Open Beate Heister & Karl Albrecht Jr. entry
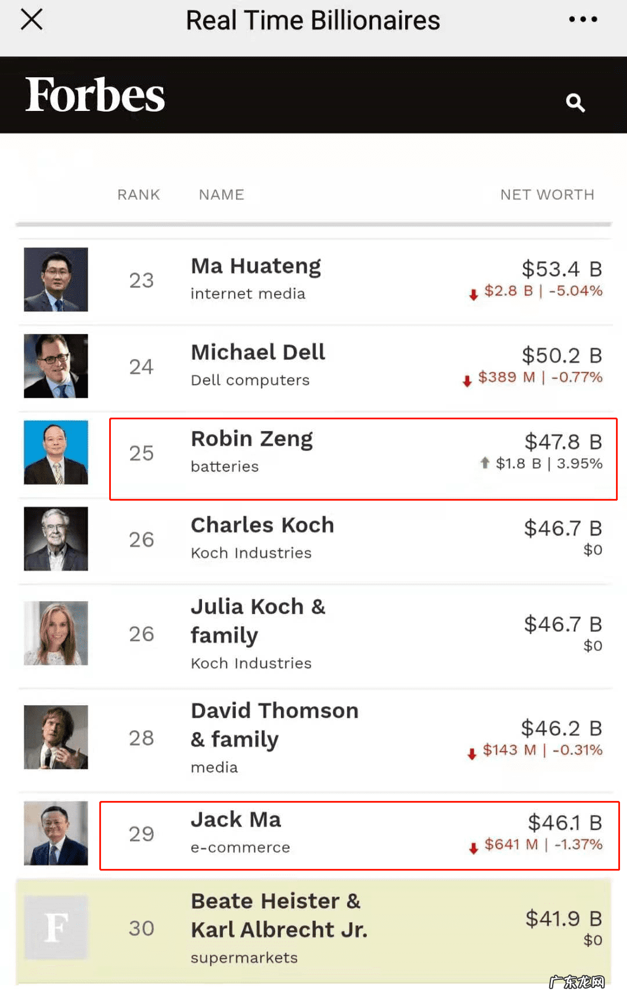627x999 pixels. point(279,915)
